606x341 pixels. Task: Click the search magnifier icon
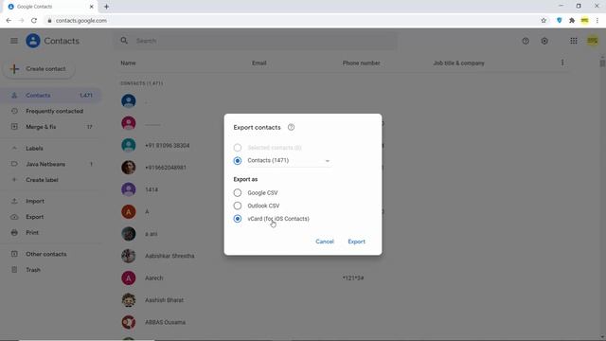tap(124, 41)
